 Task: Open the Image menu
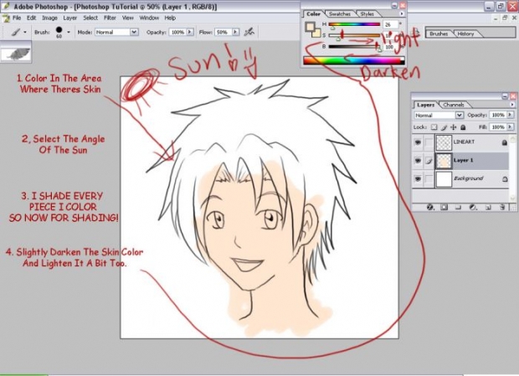(x=49, y=18)
